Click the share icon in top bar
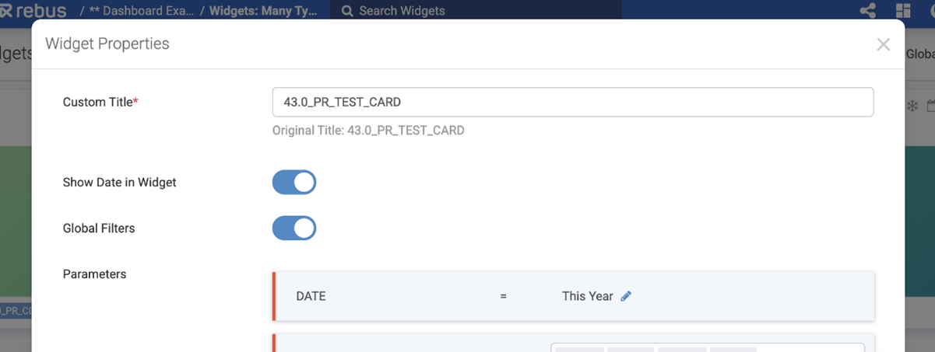The width and height of the screenshot is (935, 352). 867,11
